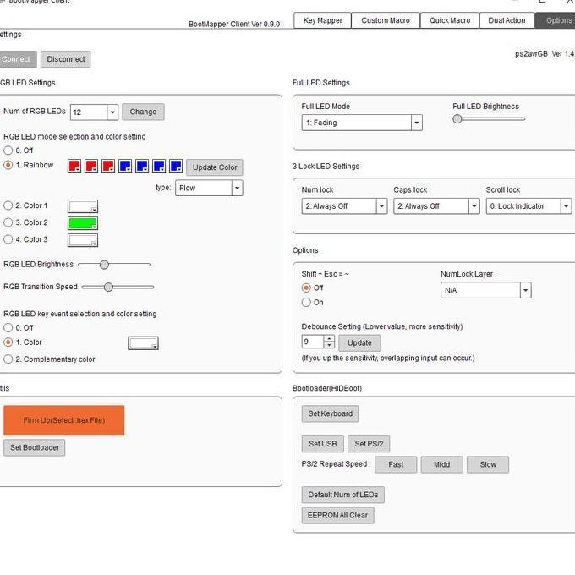Click the first red Rainbow color swatch

(74, 166)
